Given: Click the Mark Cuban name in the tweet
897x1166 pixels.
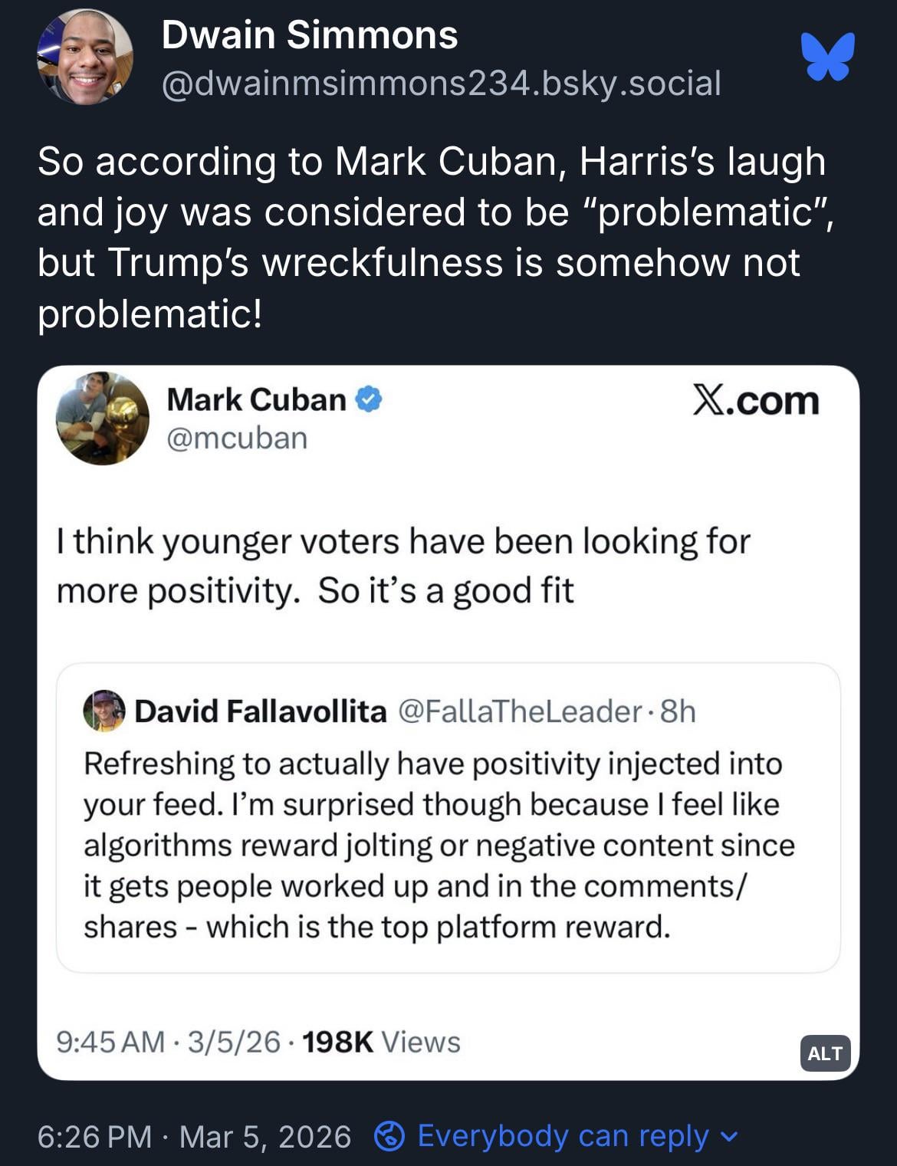Looking at the screenshot, I should 256,399.
